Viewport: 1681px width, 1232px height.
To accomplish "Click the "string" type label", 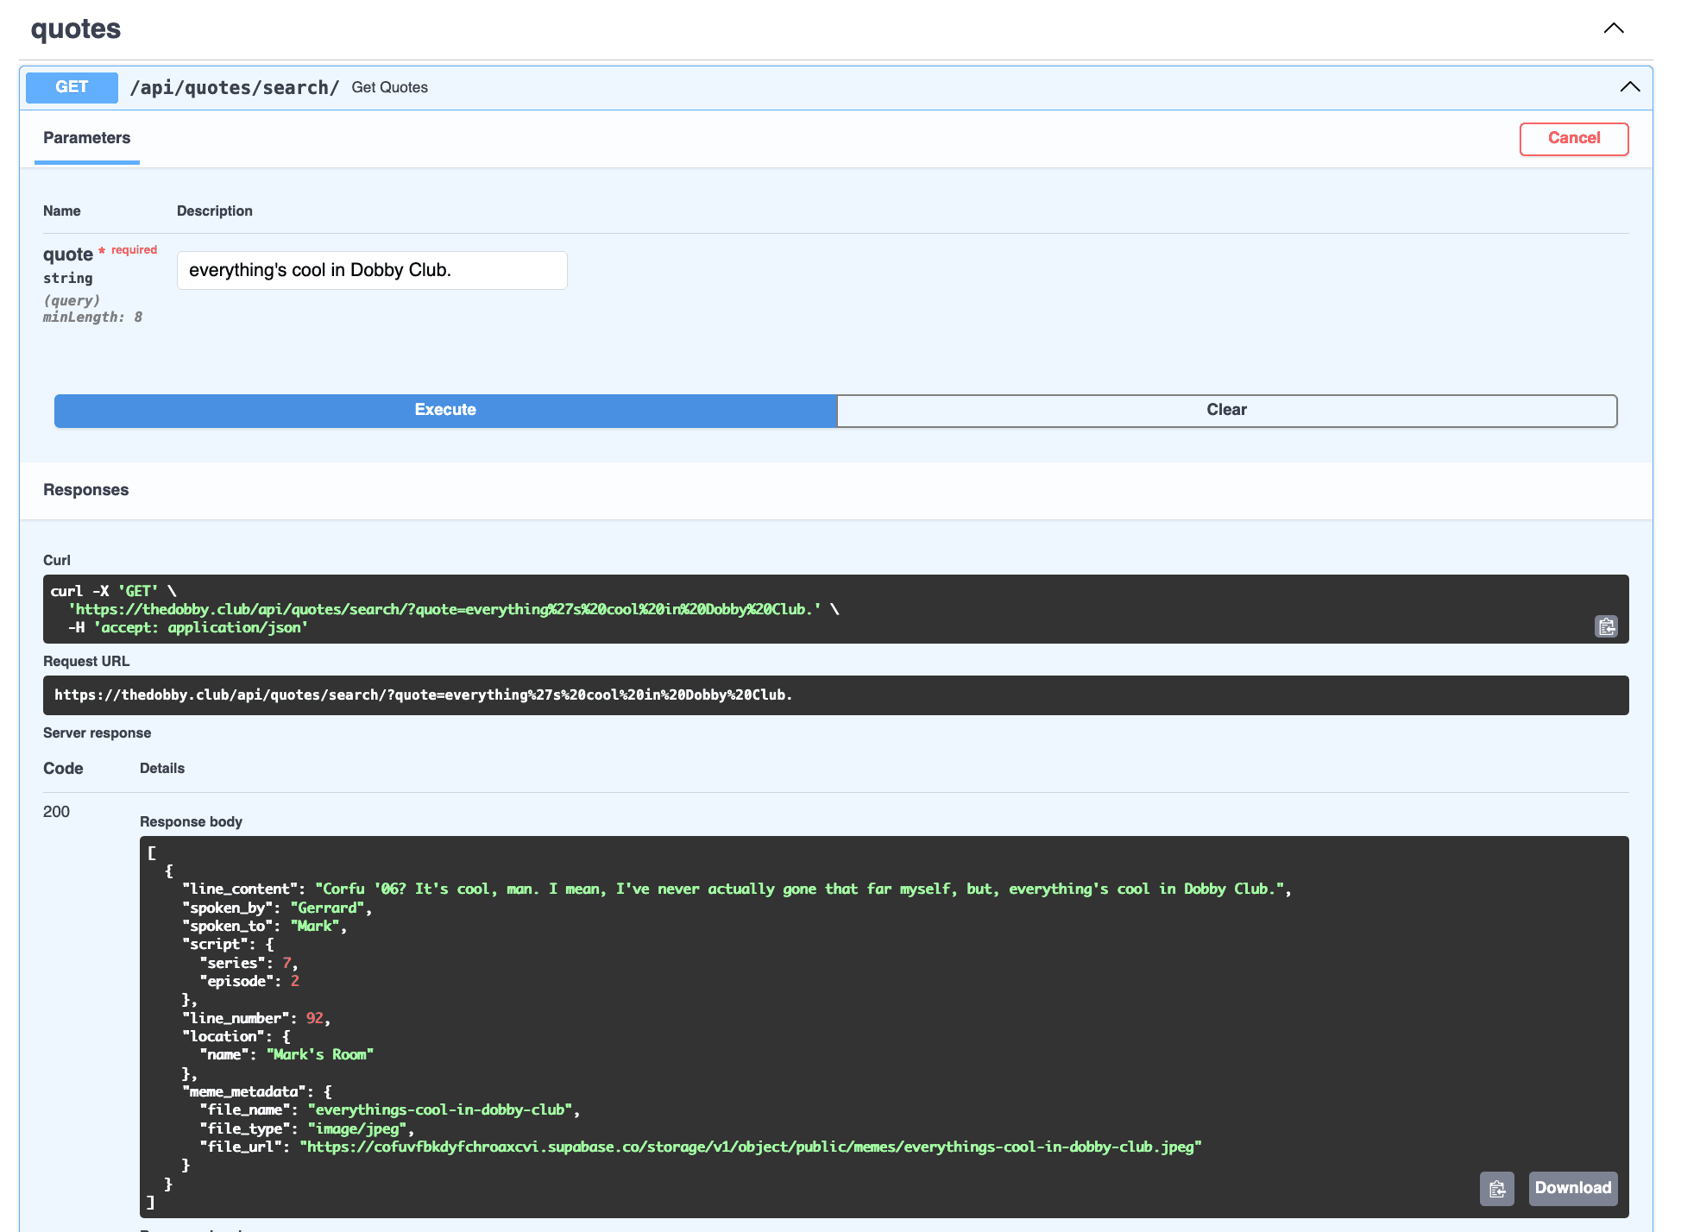I will pyautogui.click(x=68, y=279).
